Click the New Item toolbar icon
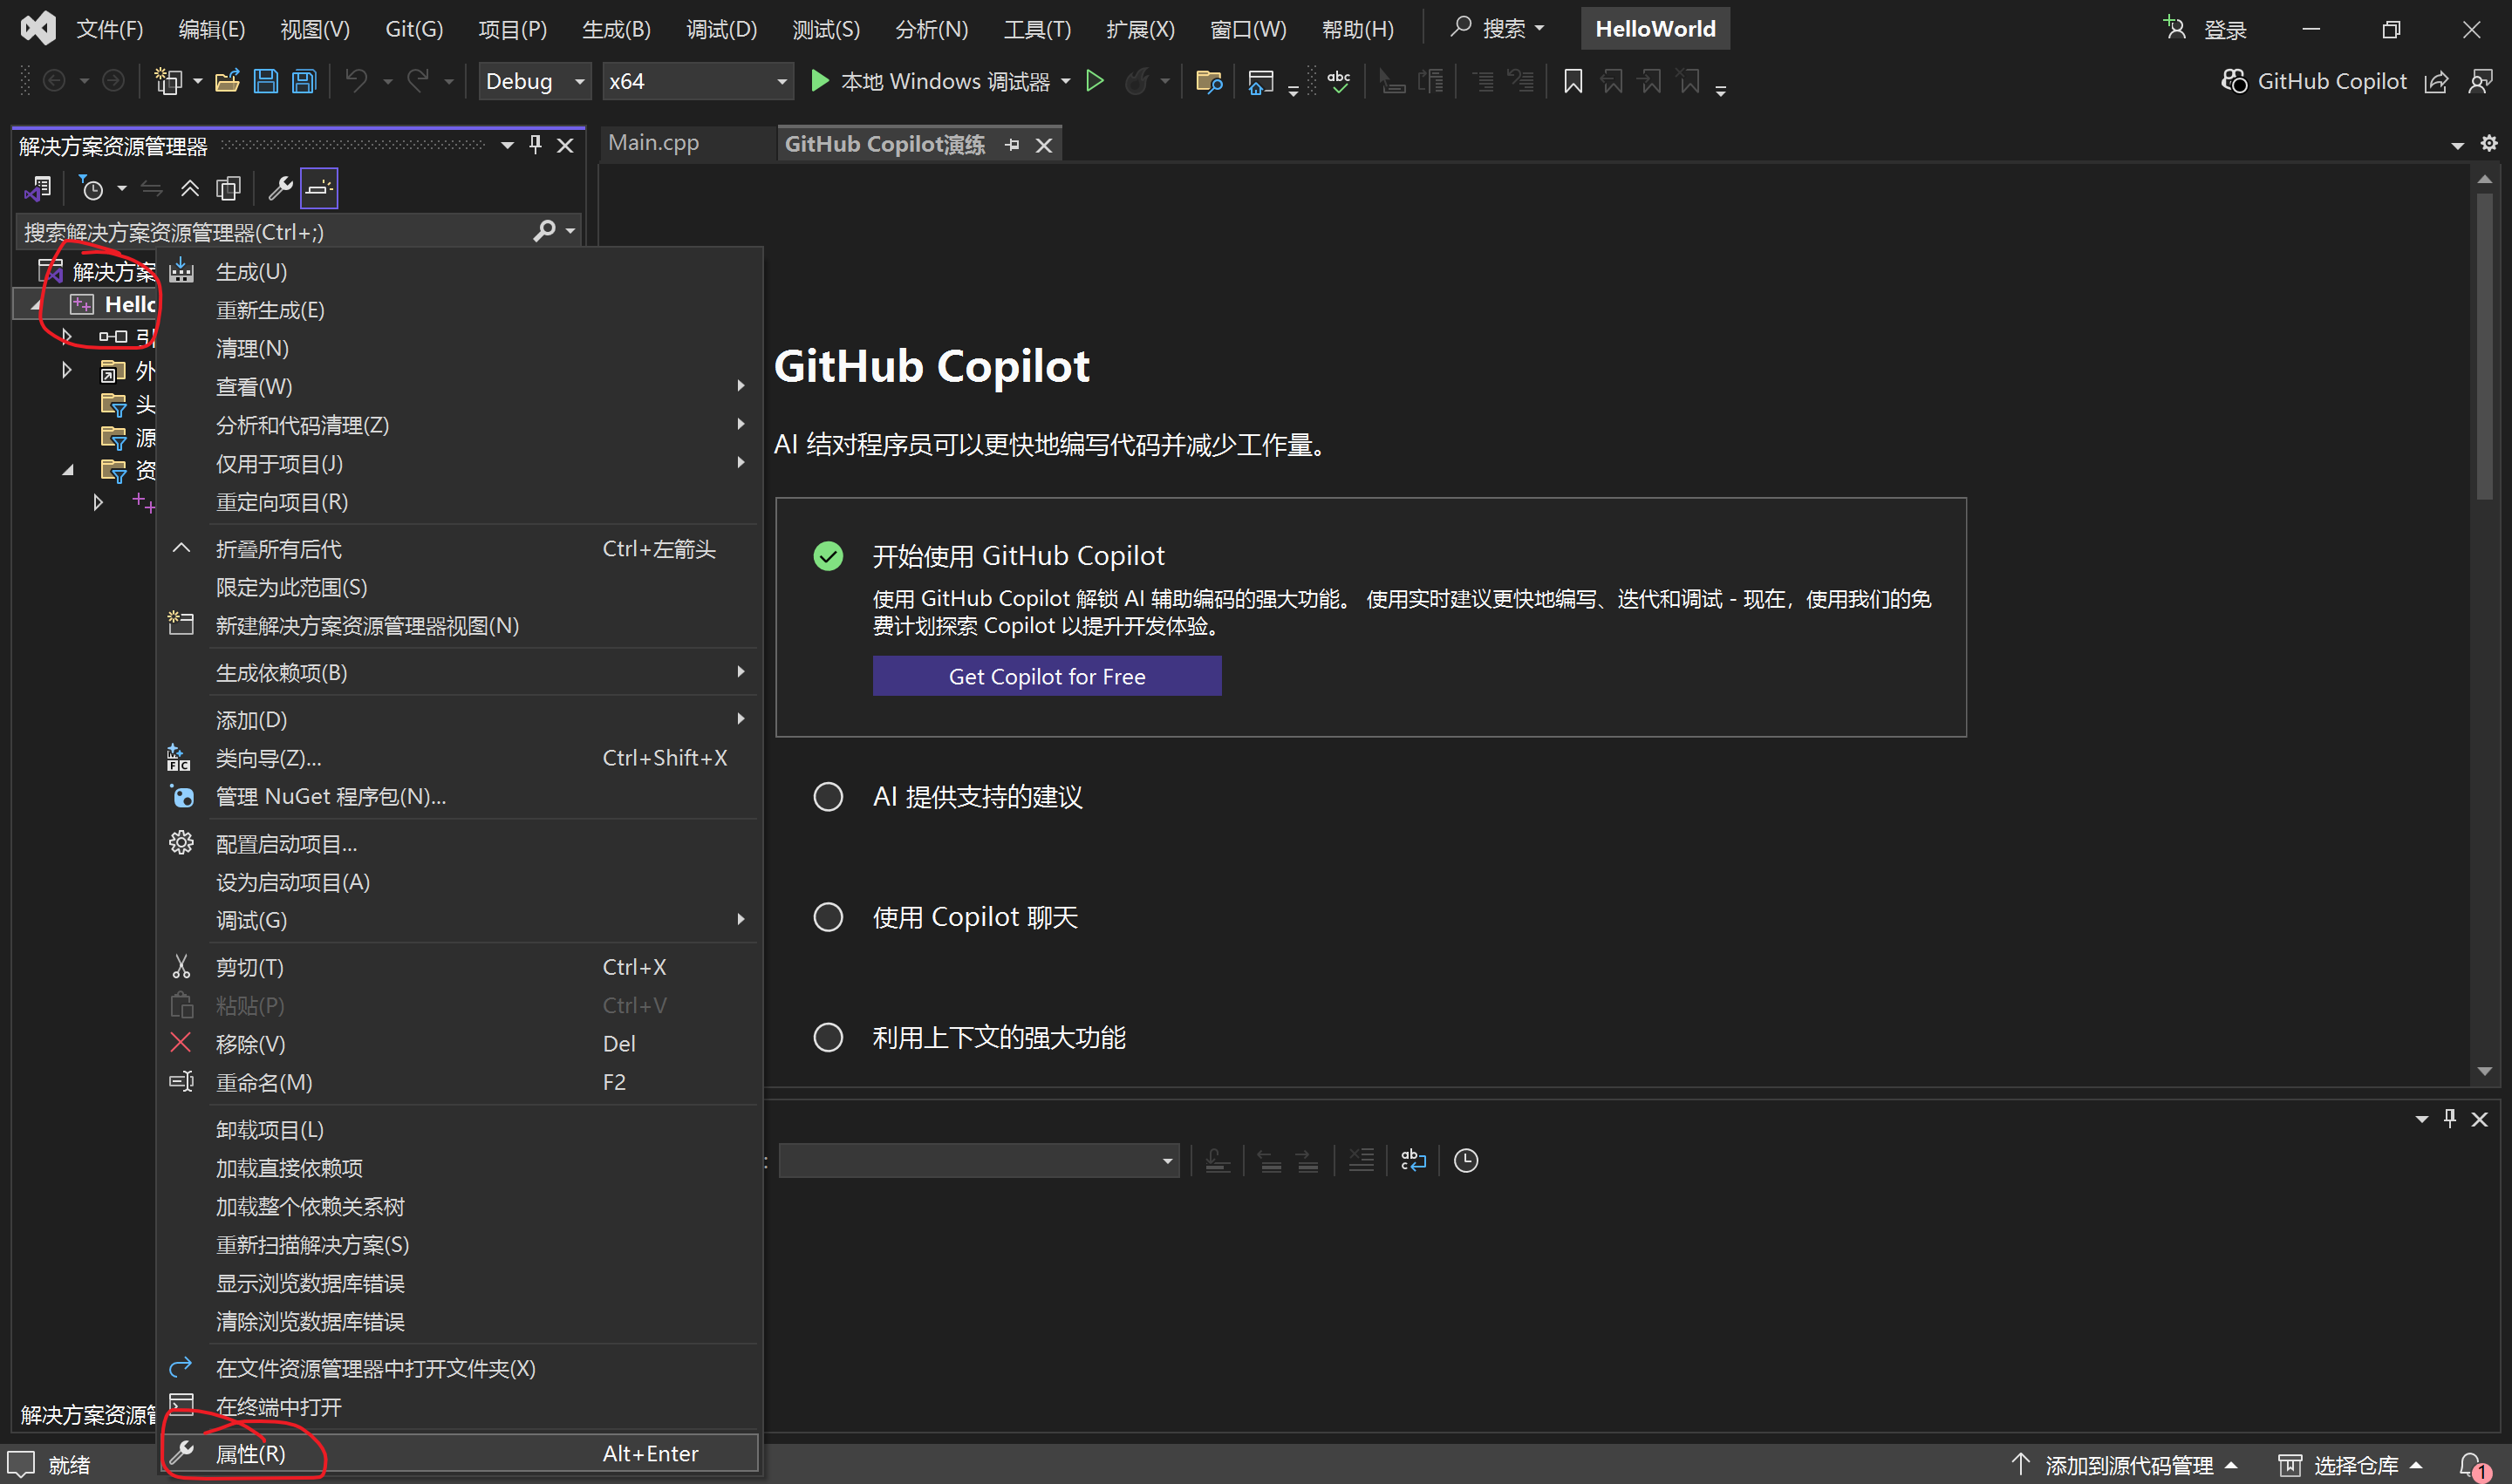The width and height of the screenshot is (2512, 1484). coord(168,81)
